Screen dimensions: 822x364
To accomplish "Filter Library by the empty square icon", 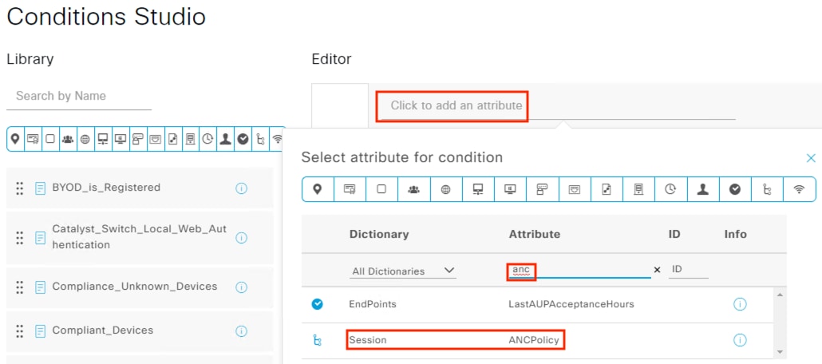I will point(50,139).
